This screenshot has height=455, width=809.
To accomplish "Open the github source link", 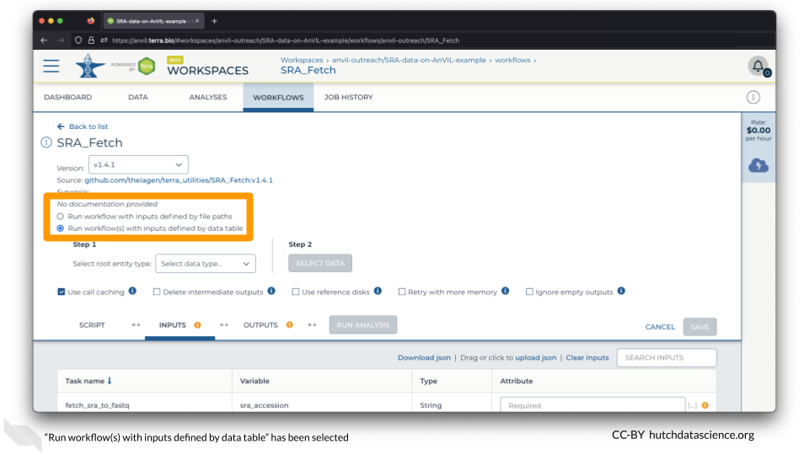I will tap(179, 180).
